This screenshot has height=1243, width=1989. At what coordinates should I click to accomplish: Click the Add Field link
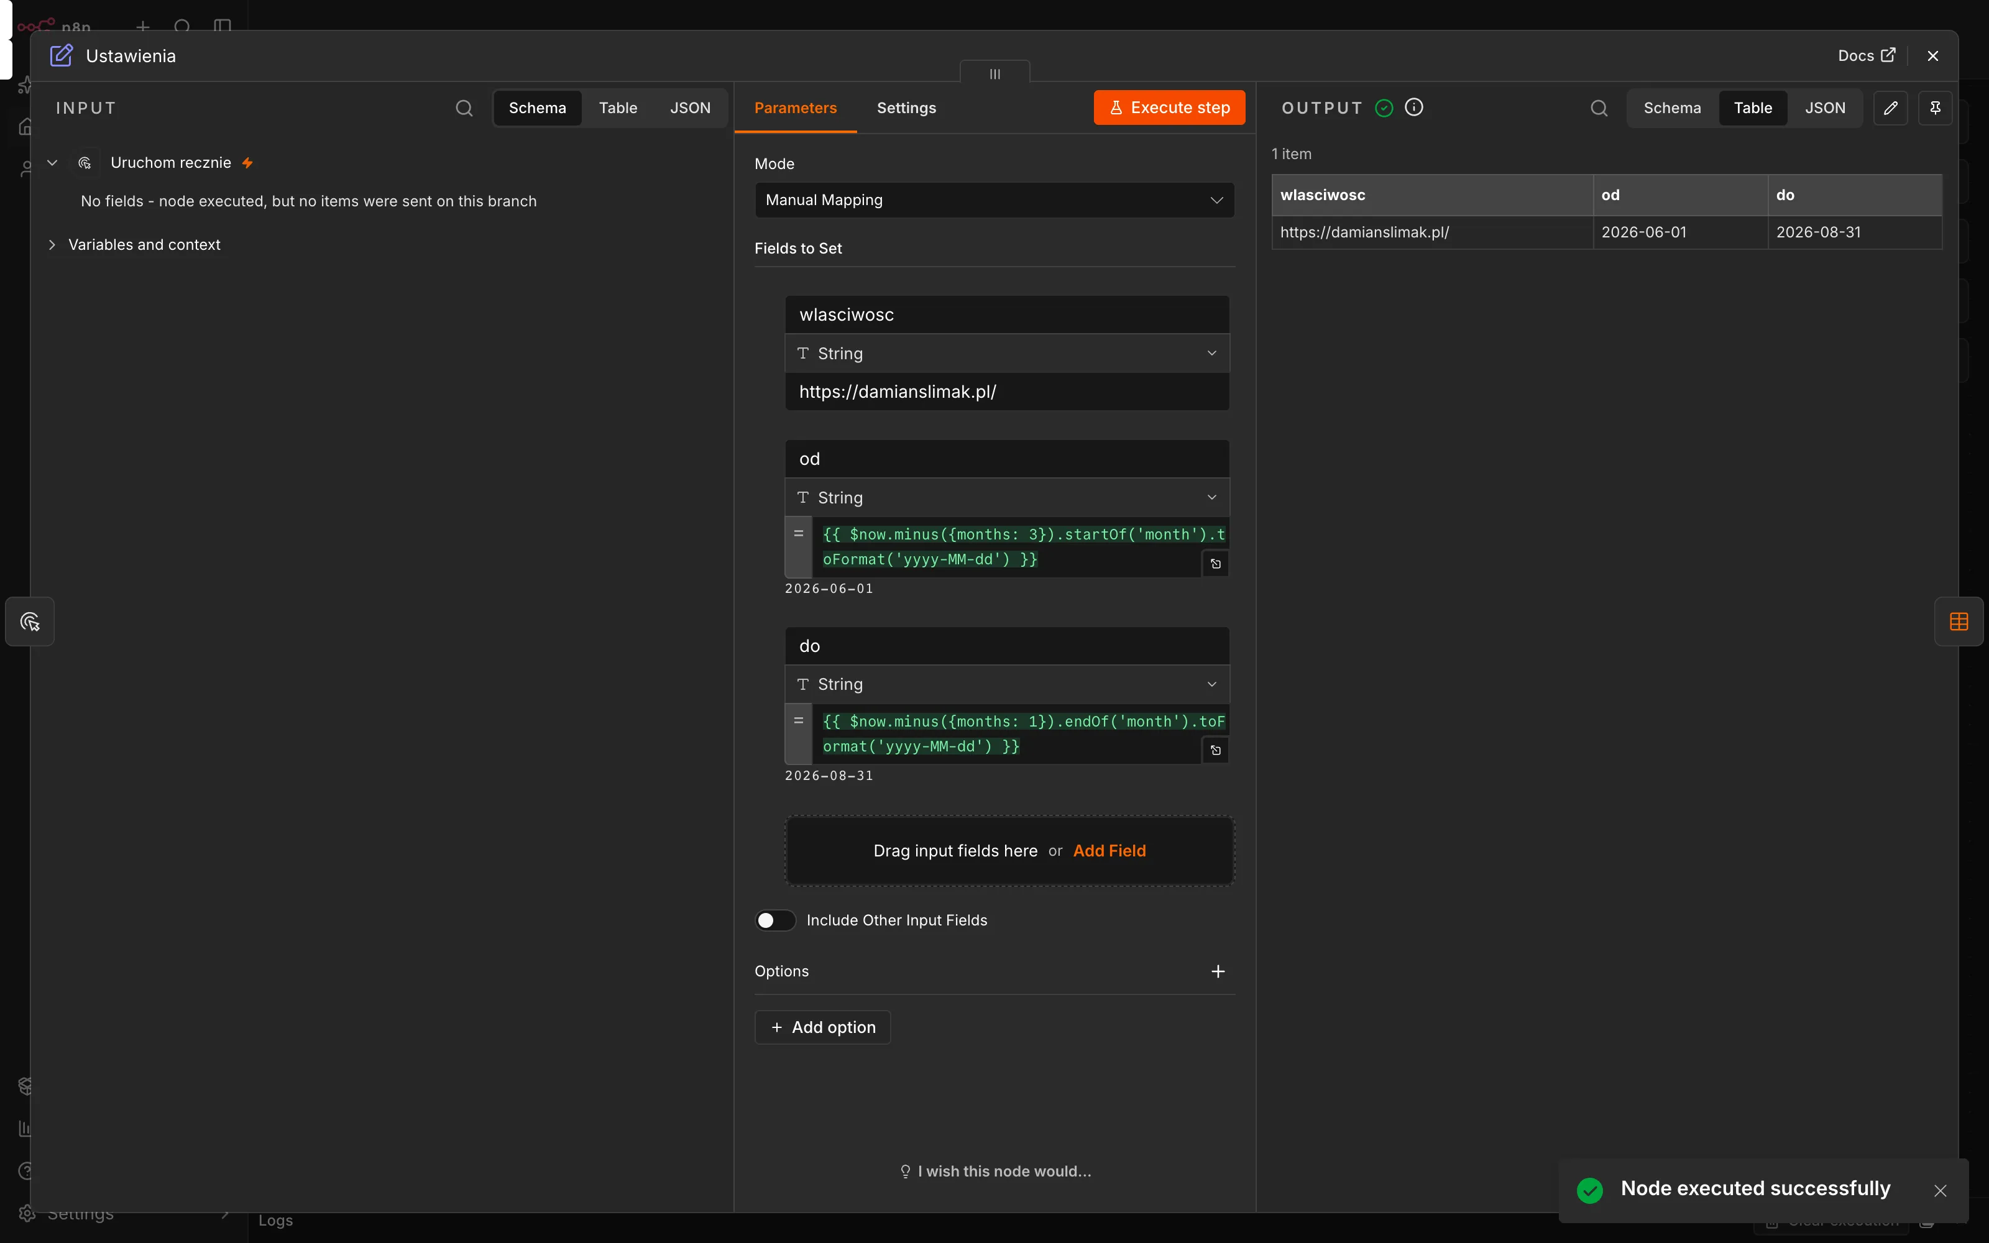pos(1109,851)
